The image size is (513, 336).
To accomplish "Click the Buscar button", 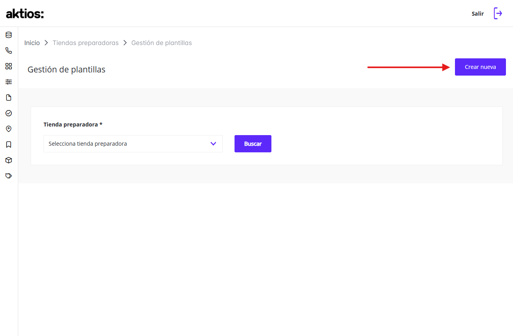I will pyautogui.click(x=253, y=144).
